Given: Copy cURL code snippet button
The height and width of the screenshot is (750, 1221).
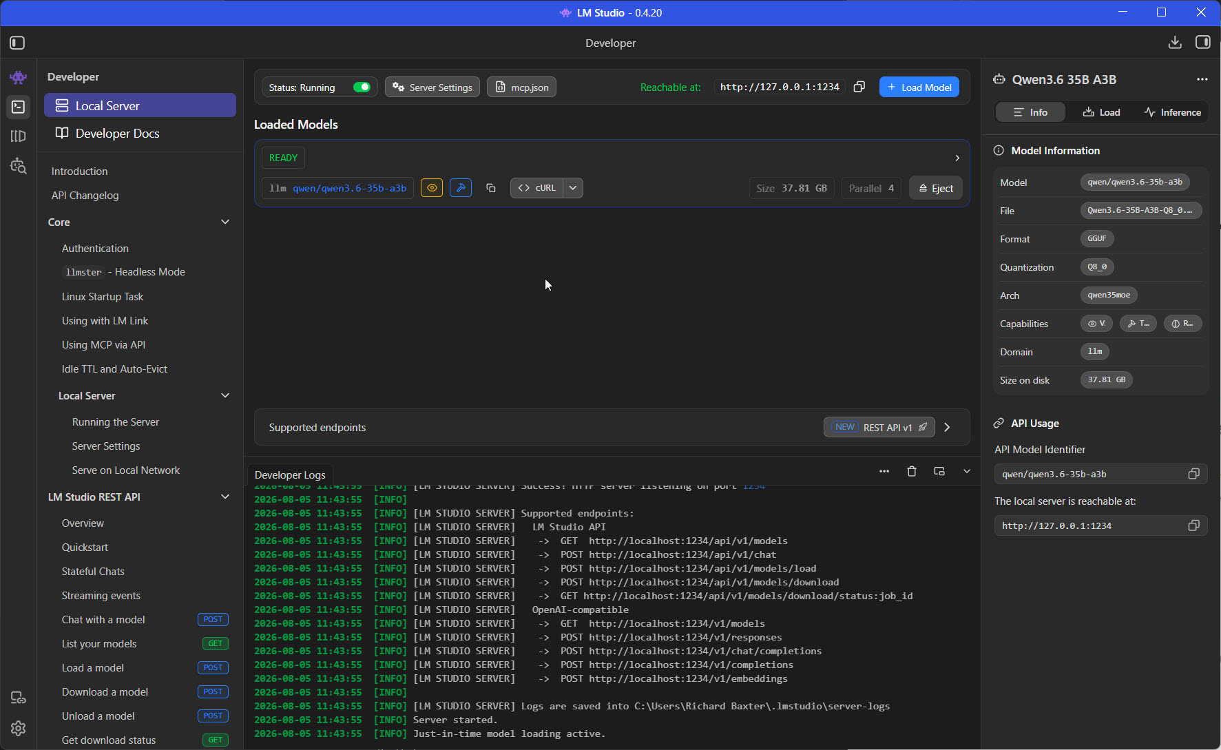Looking at the screenshot, I should click(x=536, y=188).
